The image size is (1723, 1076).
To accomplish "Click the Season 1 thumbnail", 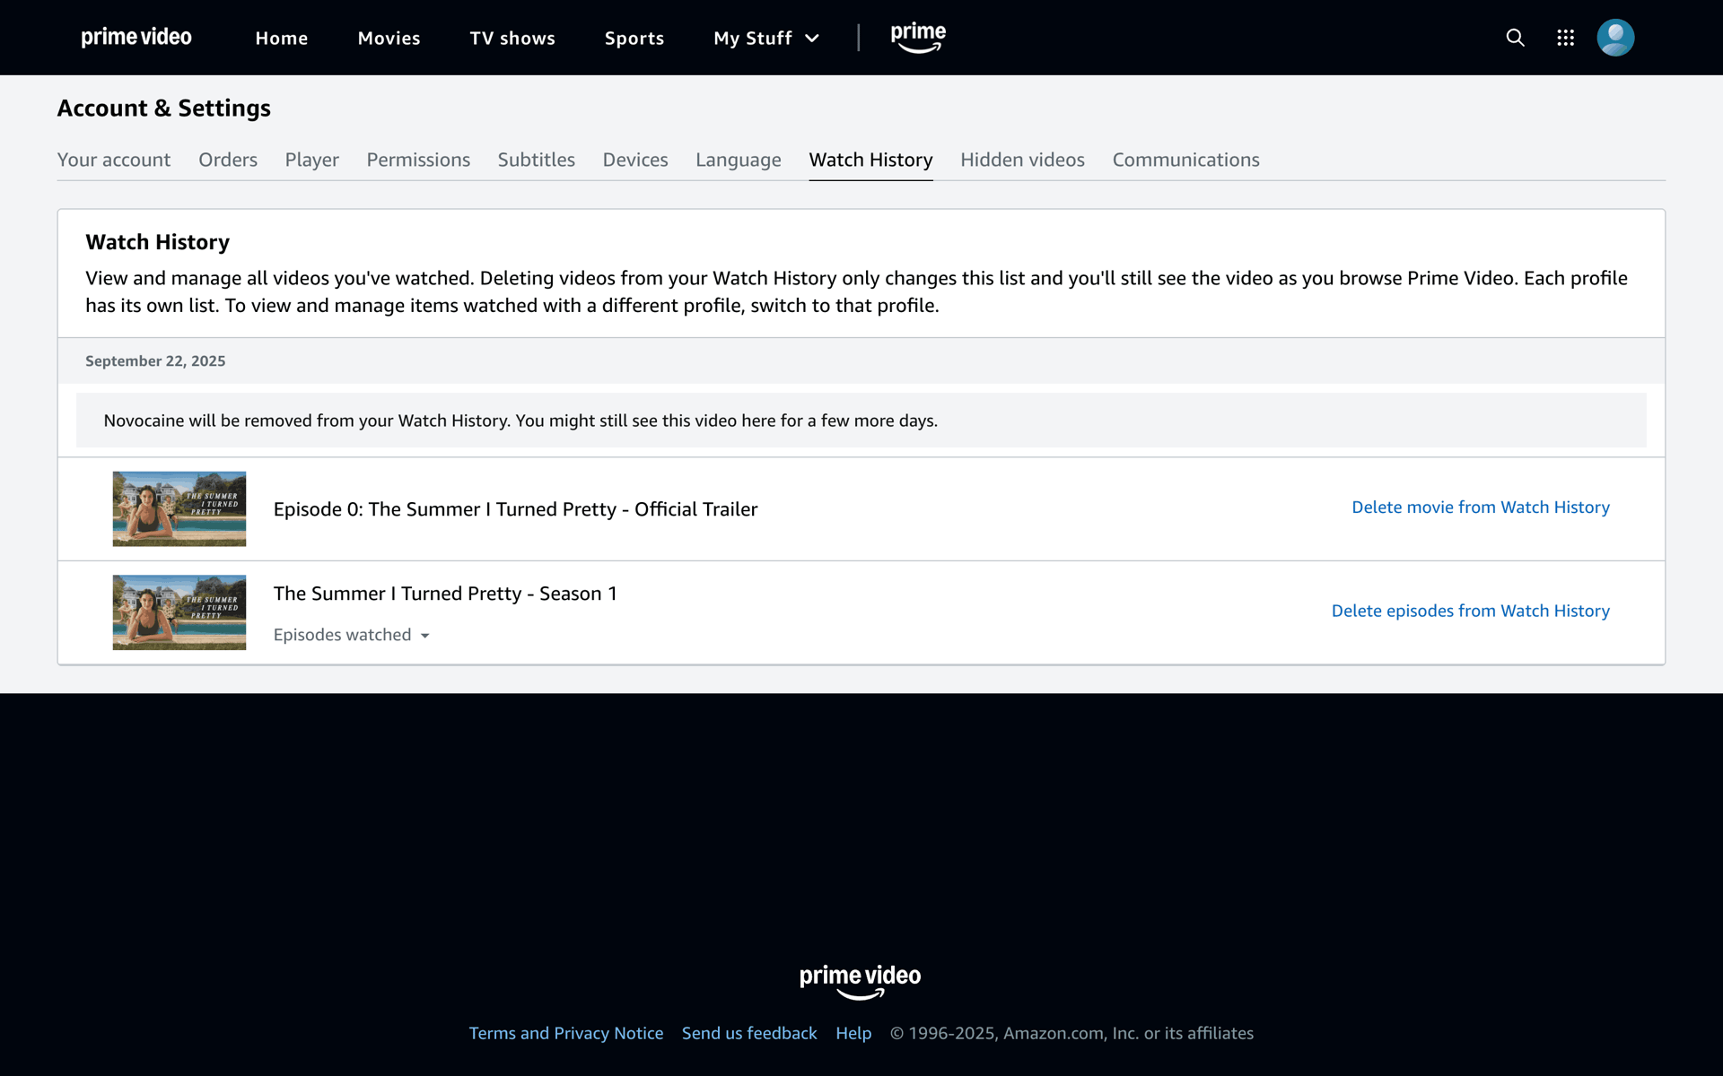I will point(179,612).
